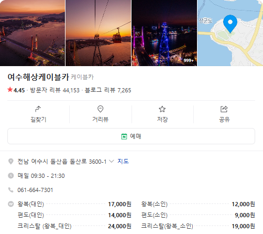
Task: Open third night photo with blue tower
Action: click(x=164, y=33)
